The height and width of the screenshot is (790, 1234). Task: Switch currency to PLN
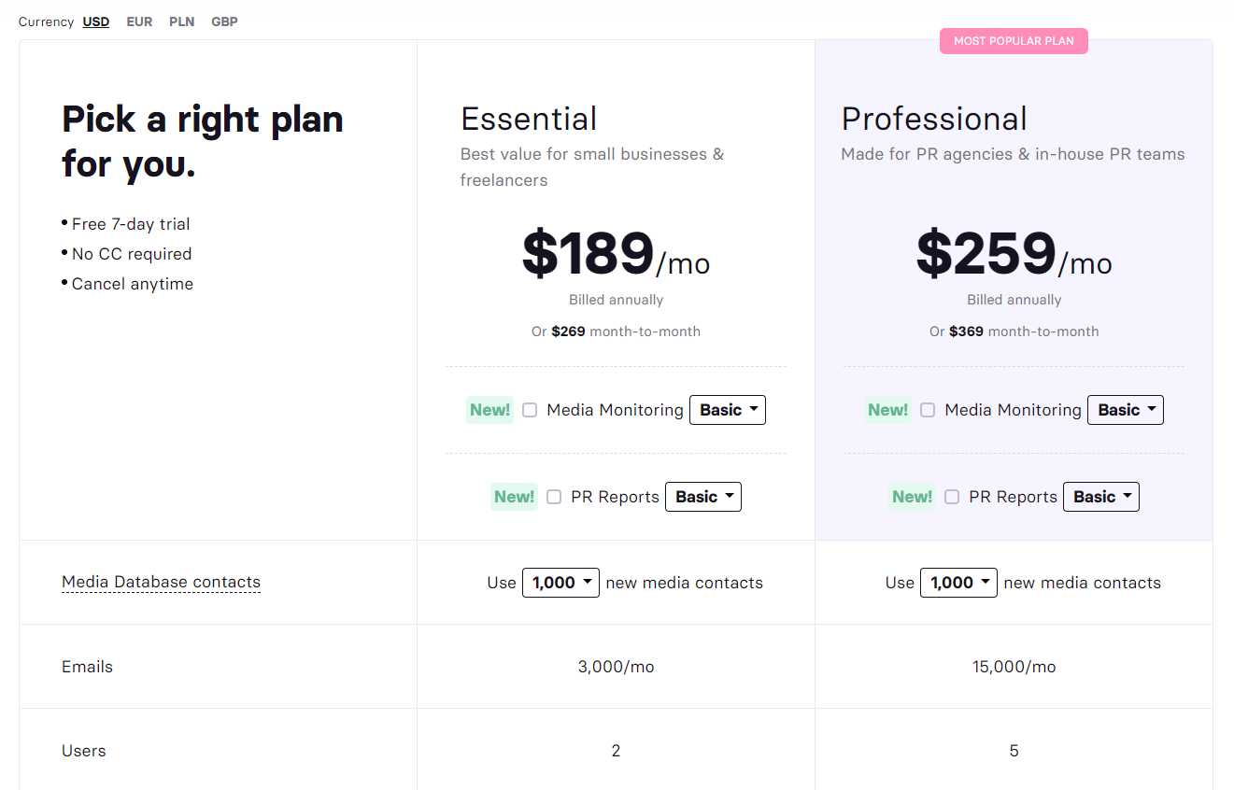[181, 21]
